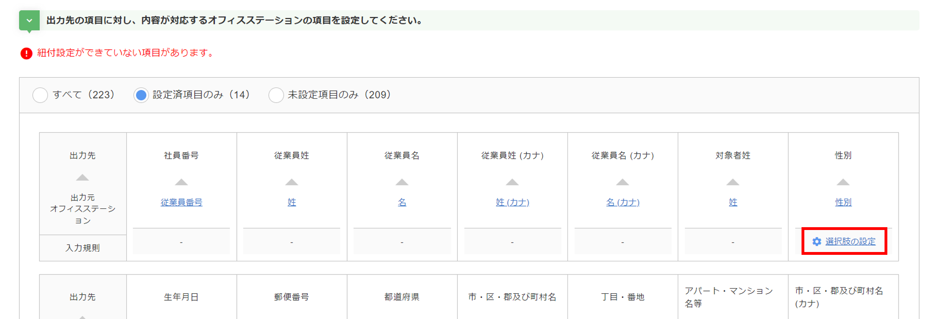
Task: Open the 従業員番号 source item link
Action: tap(182, 202)
